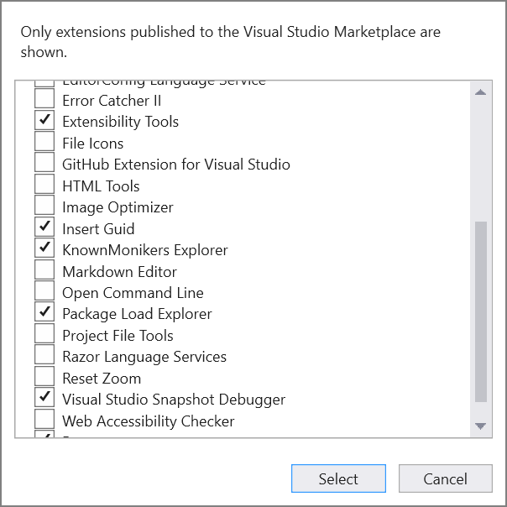Click the vertical scrollbar thumb

481,311
